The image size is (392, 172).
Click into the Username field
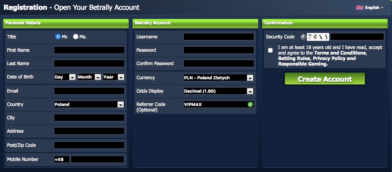point(219,37)
